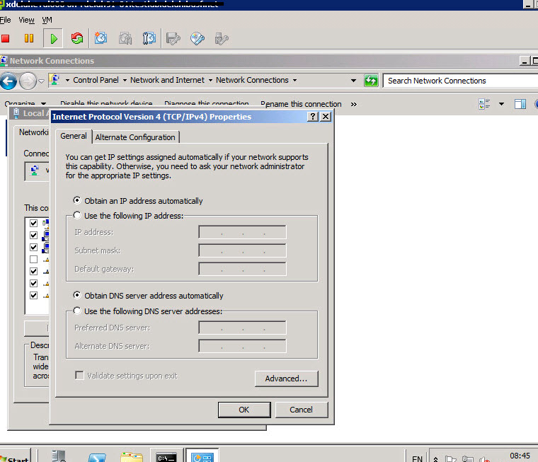Click the CD/DVD drive connect icon
This screenshot has width=538, height=462.
[x=198, y=38]
